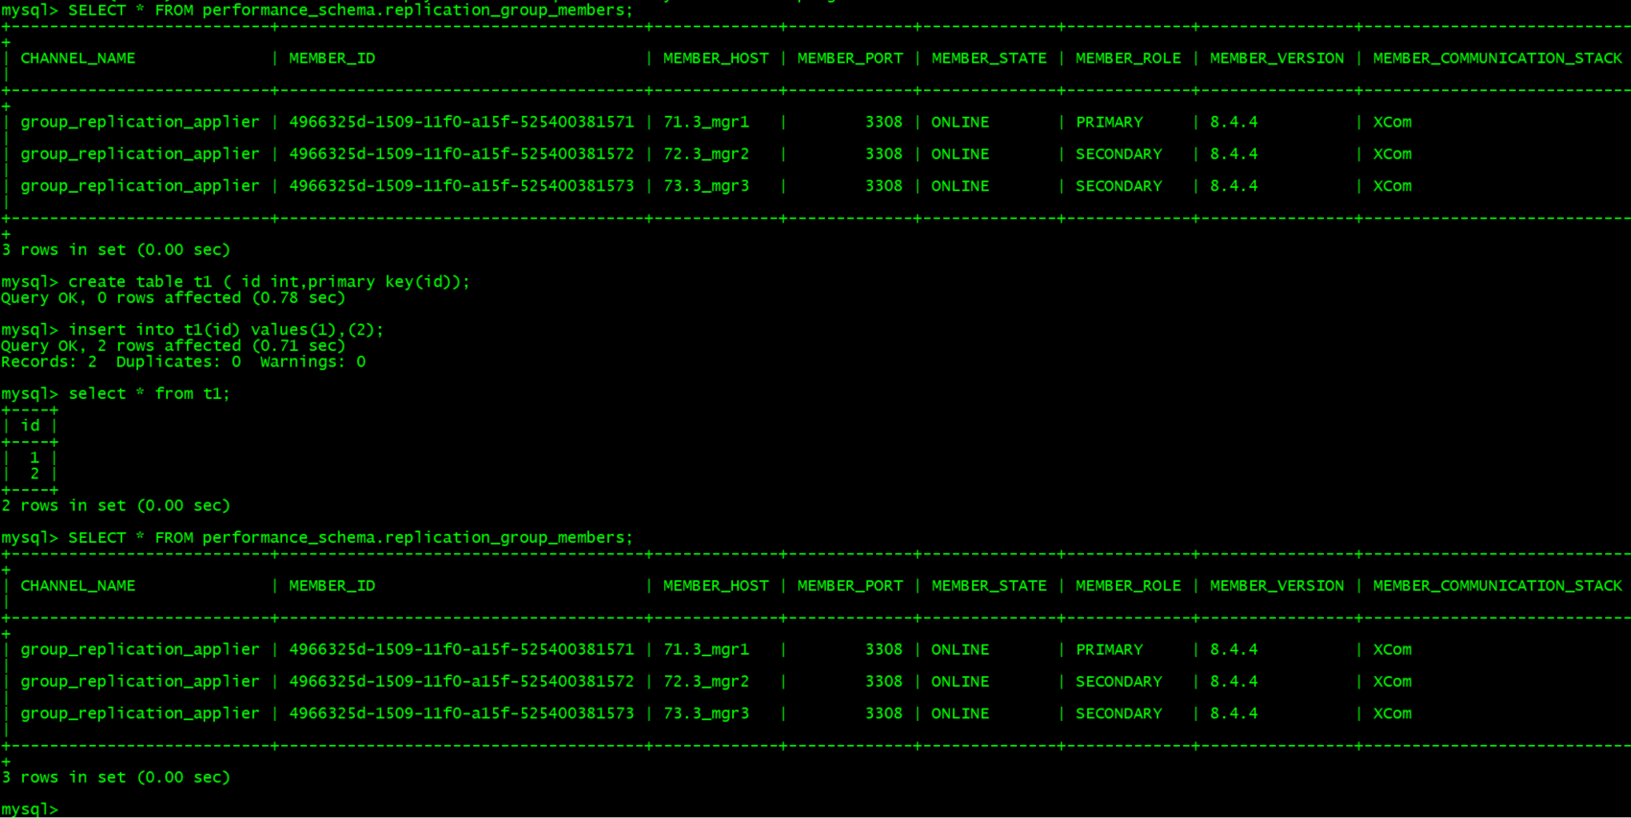Click PRIMARY role in the upper table
Image resolution: width=1631 pixels, height=818 pixels.
[1109, 123]
